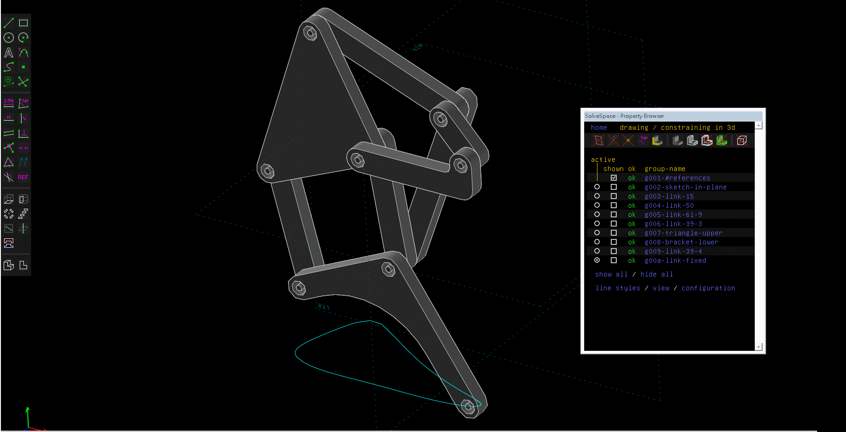Activate group g002-sketch-in-plane radio button
Viewport: 846px width, 432px height.
(x=597, y=187)
